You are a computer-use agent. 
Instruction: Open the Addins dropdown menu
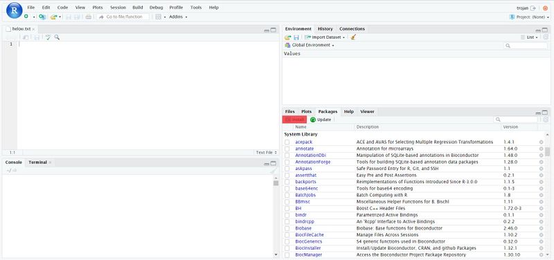click(178, 17)
